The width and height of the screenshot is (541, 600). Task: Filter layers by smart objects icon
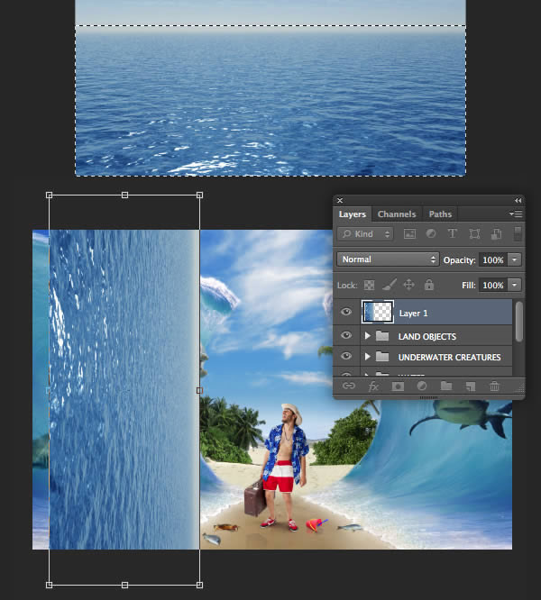(x=496, y=234)
